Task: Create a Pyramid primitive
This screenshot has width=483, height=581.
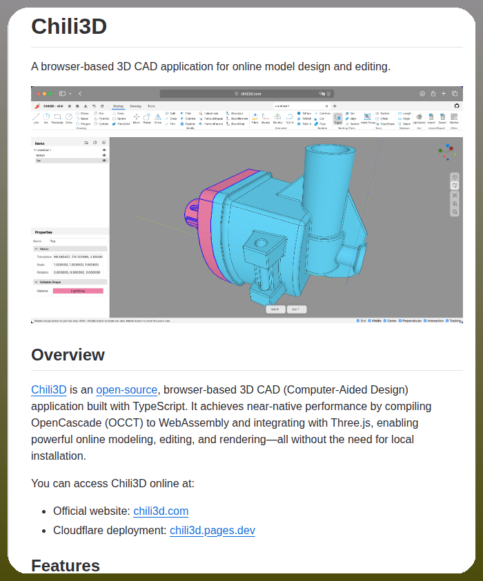Action: pyautogui.click(x=101, y=119)
